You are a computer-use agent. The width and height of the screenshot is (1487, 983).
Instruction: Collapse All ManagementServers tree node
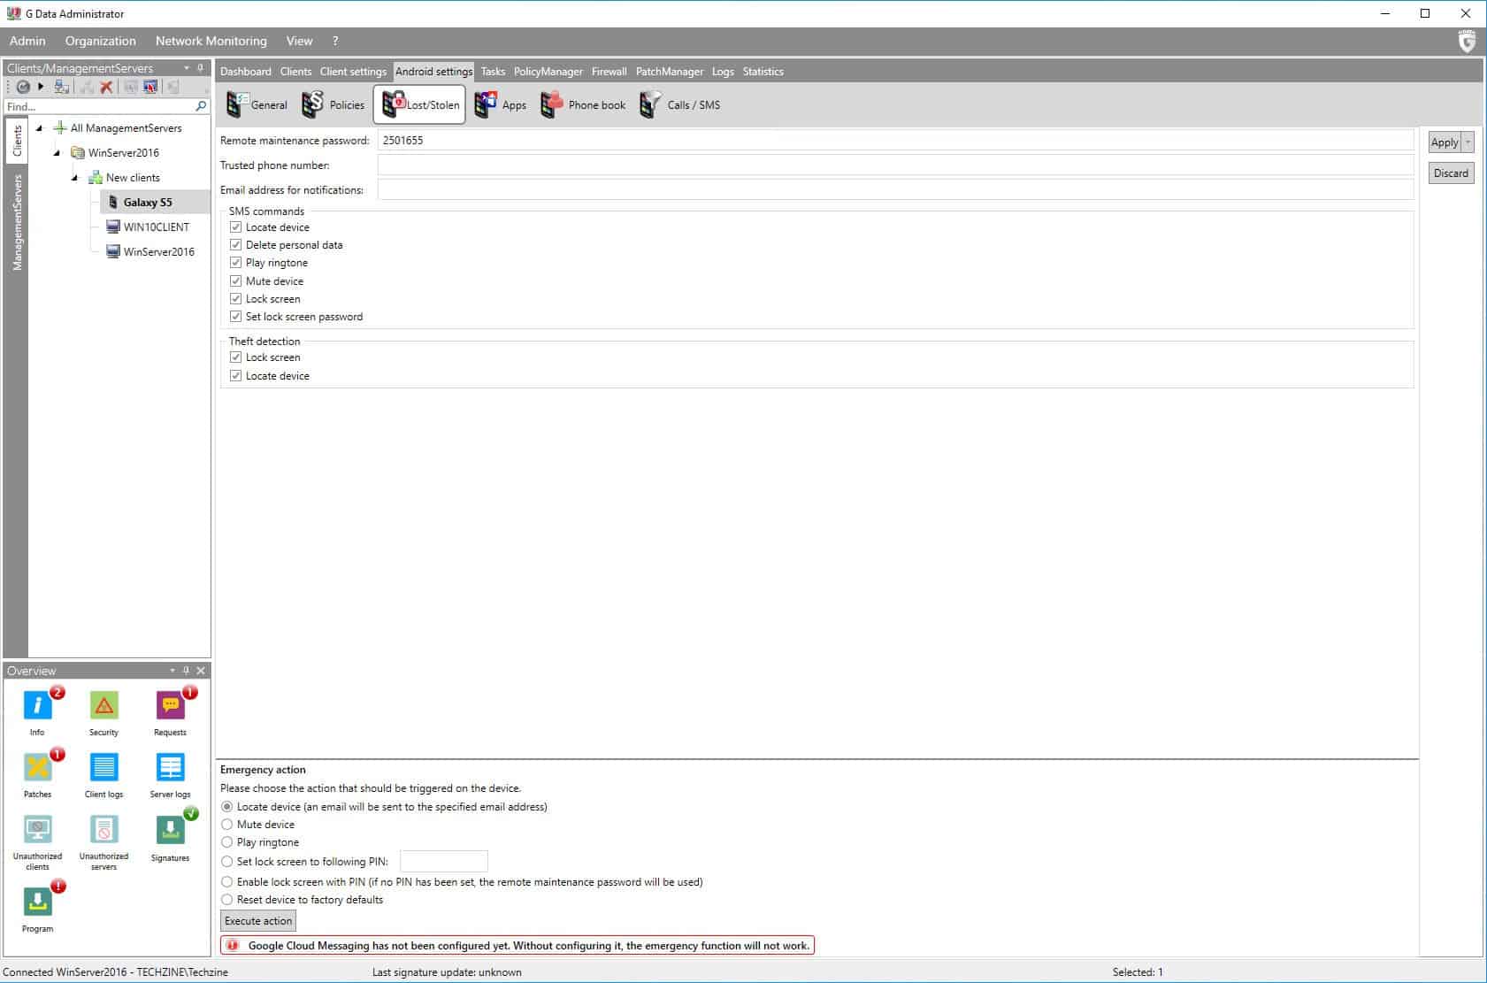39,128
